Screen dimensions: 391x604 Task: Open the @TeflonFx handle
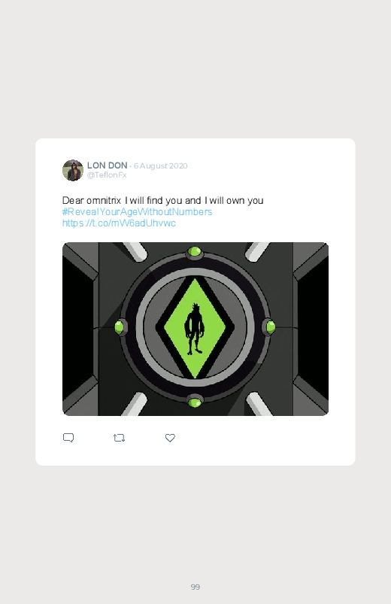(107, 175)
